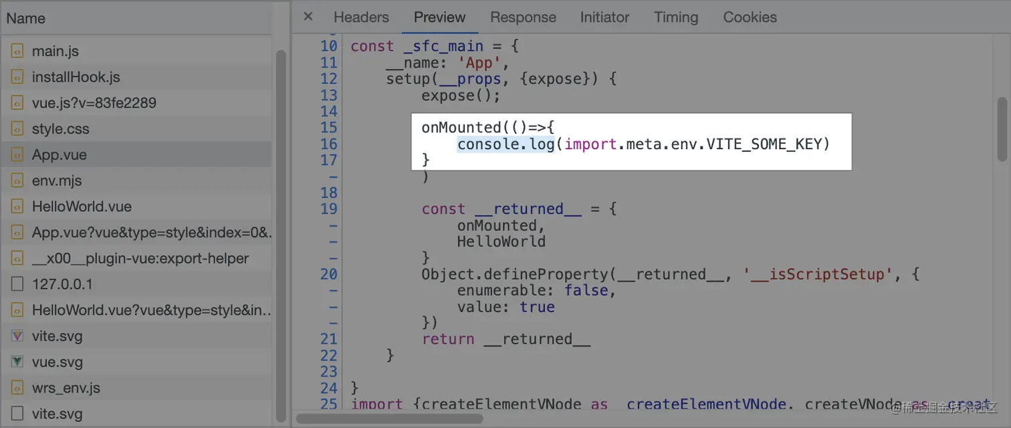Click the App.vue?vue&type=style file icon
The height and width of the screenshot is (428, 1011).
click(x=17, y=233)
